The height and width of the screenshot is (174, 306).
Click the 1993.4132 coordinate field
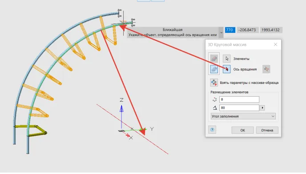click(271, 30)
